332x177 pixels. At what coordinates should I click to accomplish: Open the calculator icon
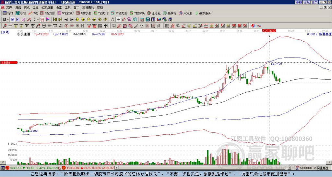click(148, 20)
